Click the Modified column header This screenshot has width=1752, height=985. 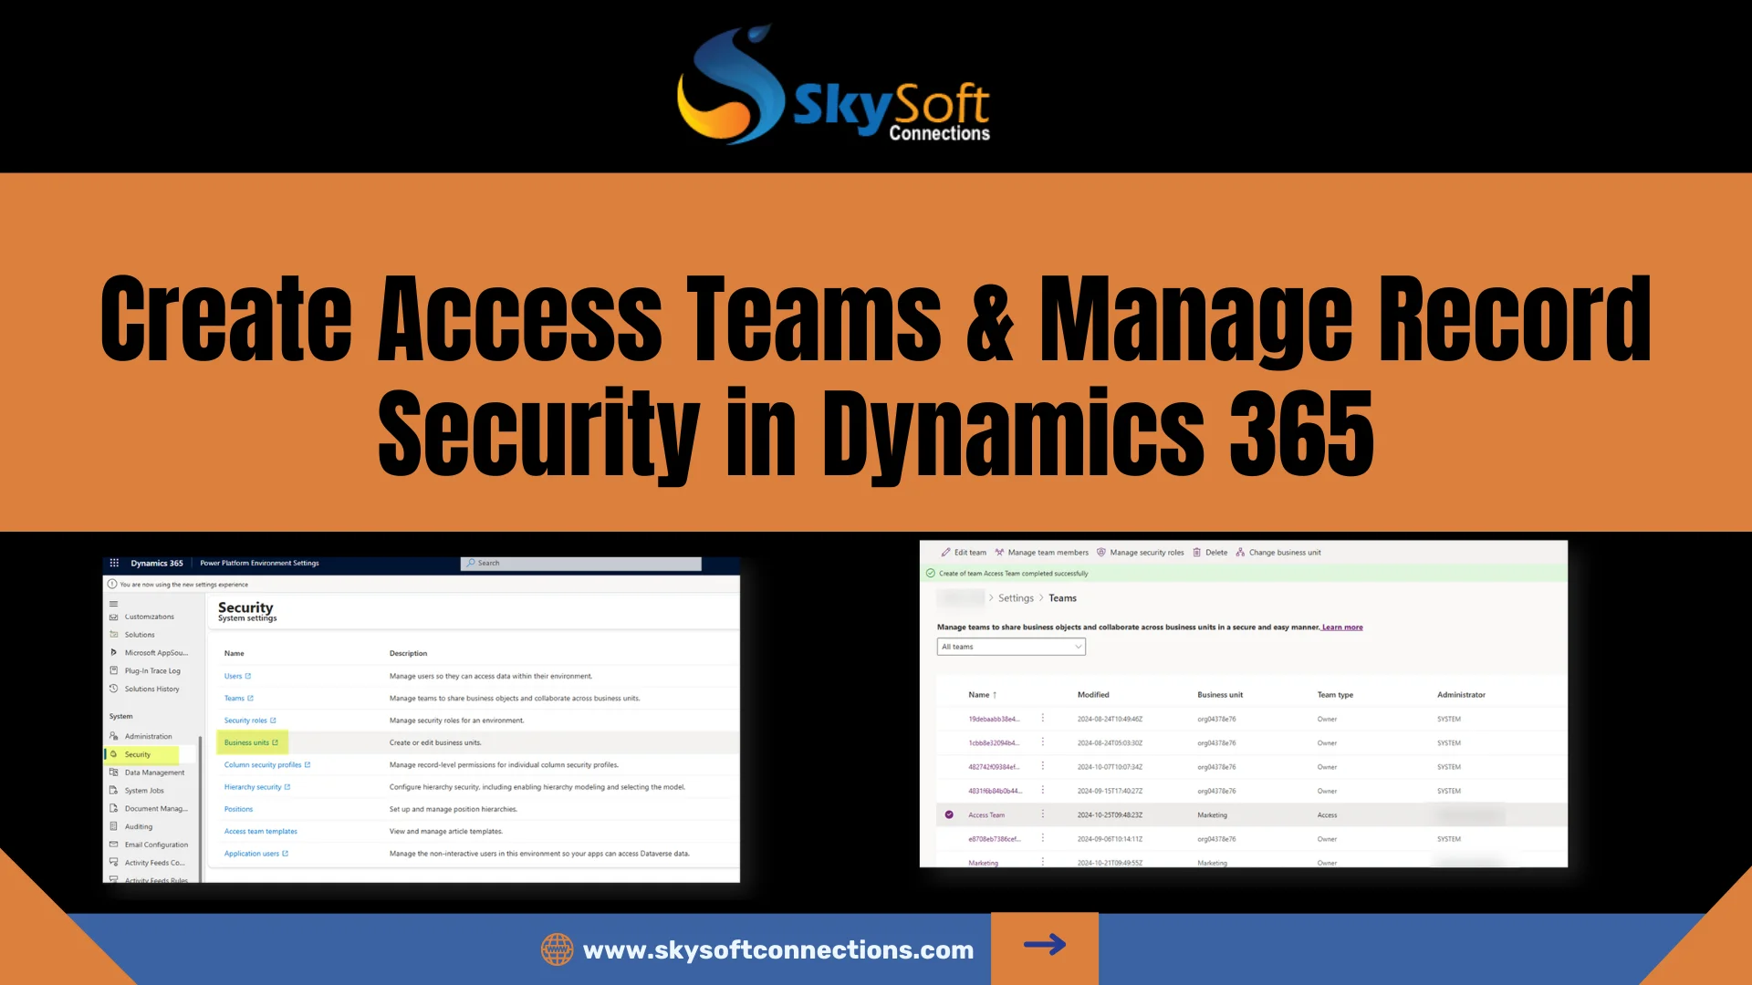pos(1093,695)
